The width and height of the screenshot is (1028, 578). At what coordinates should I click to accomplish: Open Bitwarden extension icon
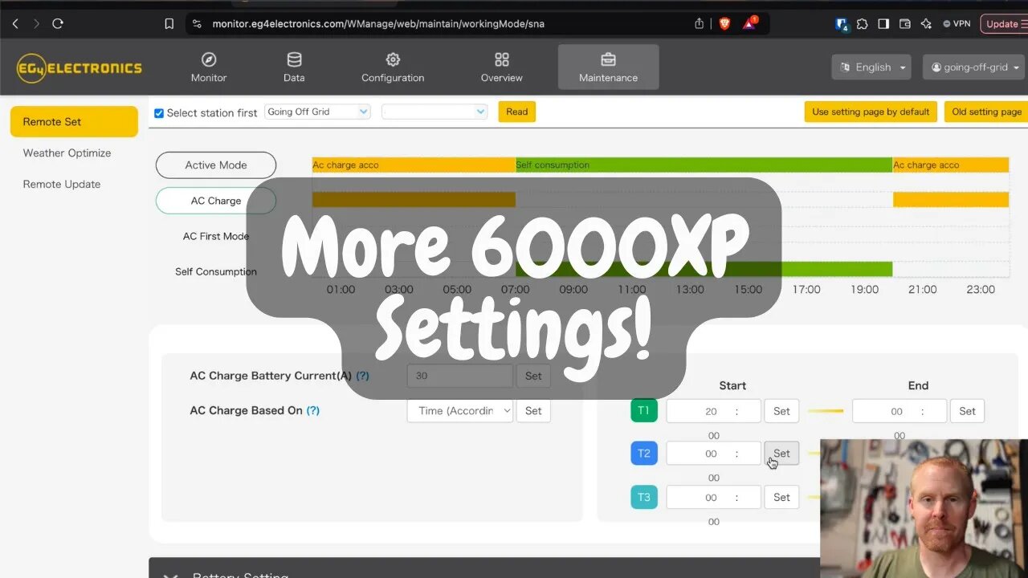tap(842, 24)
